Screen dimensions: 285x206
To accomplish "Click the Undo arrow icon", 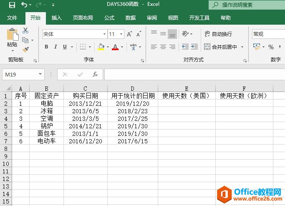I will (x=24, y=5).
